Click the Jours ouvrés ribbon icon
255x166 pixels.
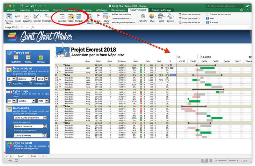106,17
